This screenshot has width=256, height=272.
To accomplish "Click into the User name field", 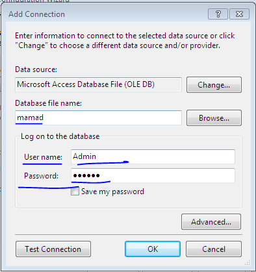I will pyautogui.click(x=153, y=156).
